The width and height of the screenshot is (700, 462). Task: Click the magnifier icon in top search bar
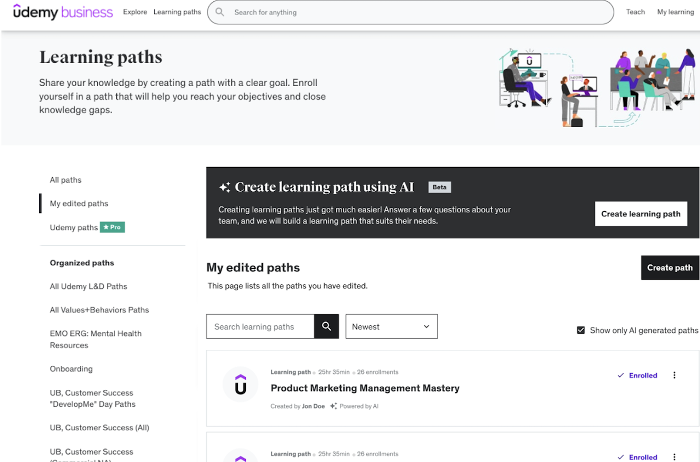click(x=219, y=12)
